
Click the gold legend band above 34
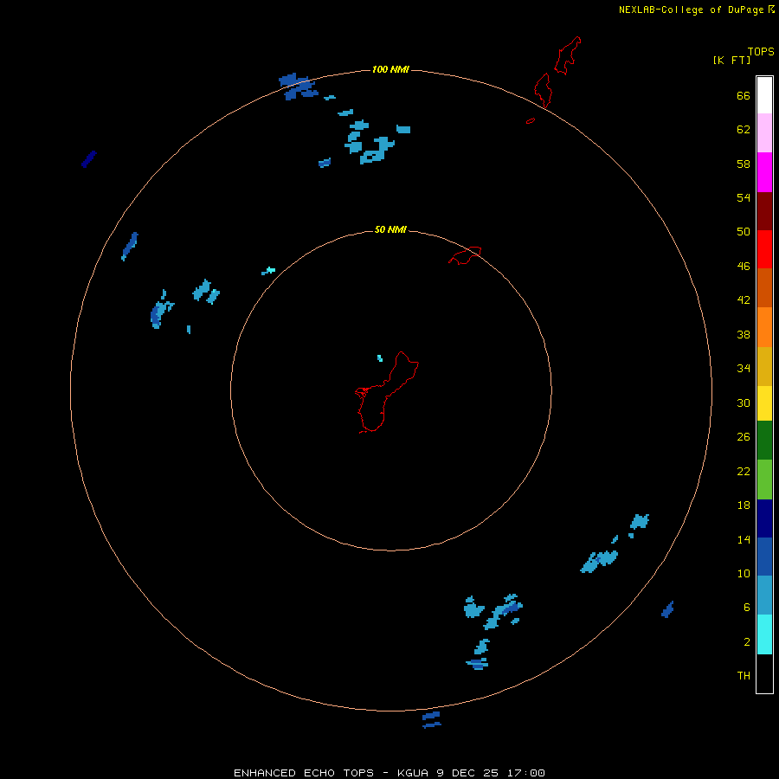764,366
